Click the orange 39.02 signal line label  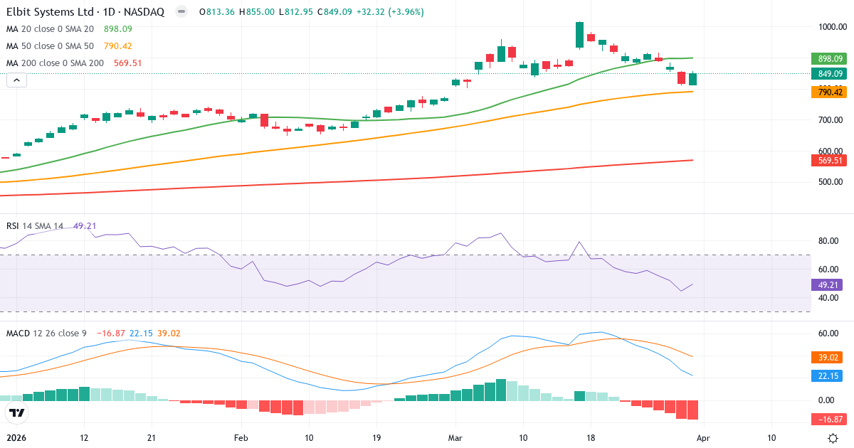827,356
